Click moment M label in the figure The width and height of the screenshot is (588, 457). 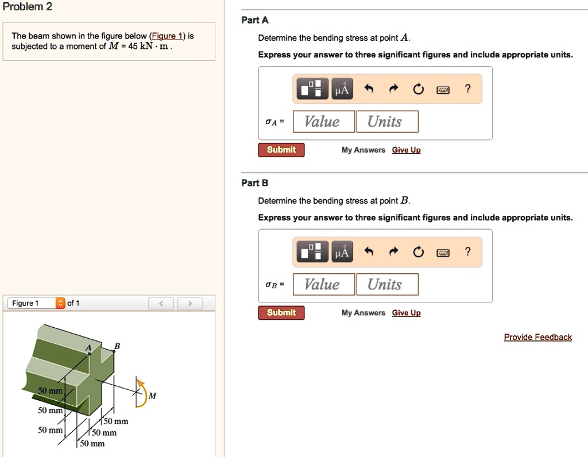coord(152,396)
